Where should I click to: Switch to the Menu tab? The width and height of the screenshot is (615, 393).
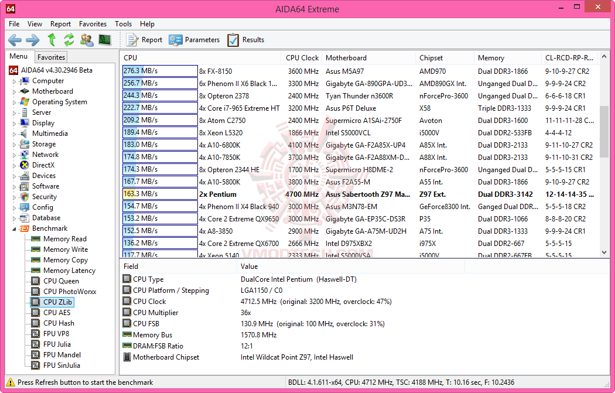(x=18, y=56)
